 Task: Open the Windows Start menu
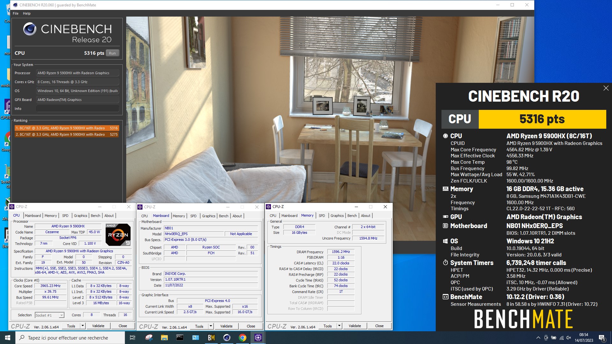[8, 338]
